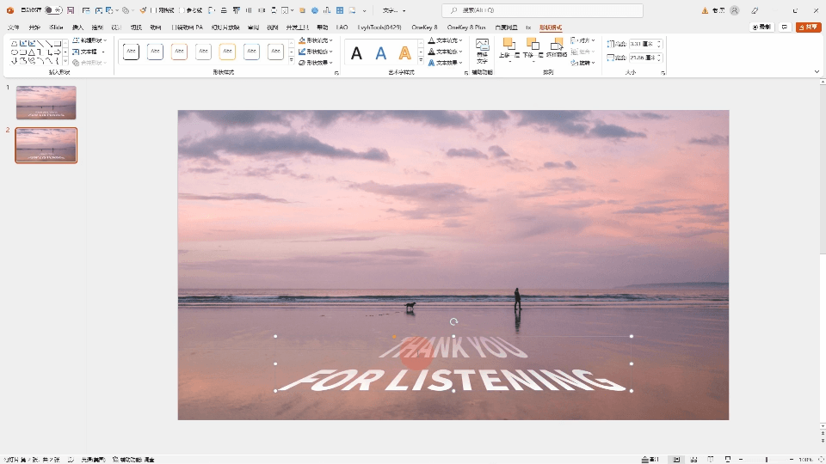Apply the yellow outline shape style preset

pos(227,52)
